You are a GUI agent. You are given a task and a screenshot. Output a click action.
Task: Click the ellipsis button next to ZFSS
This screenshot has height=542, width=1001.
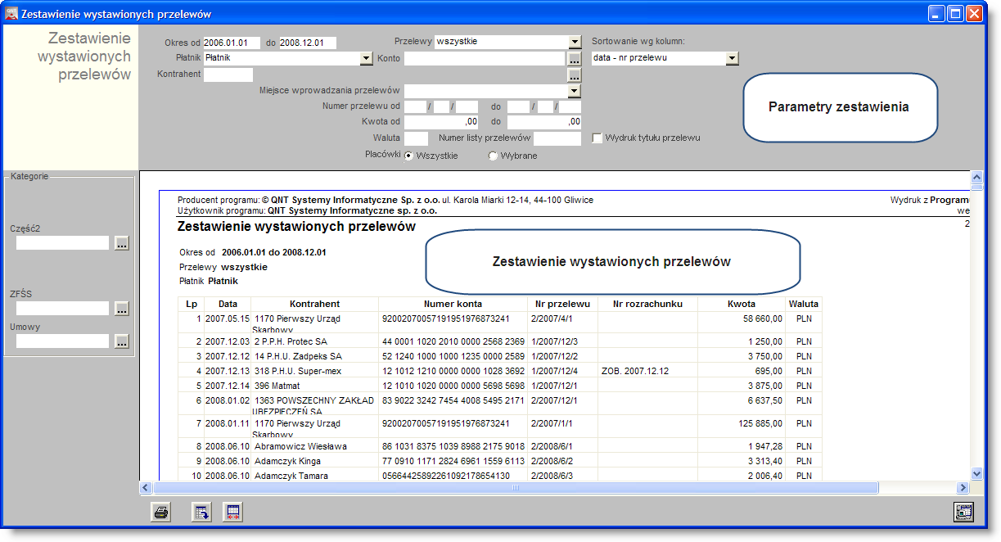[x=122, y=309]
